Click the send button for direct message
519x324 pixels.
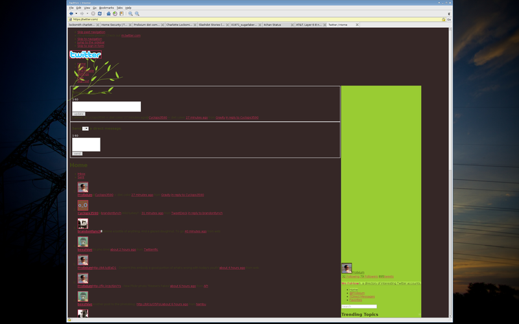pyautogui.click(x=77, y=154)
